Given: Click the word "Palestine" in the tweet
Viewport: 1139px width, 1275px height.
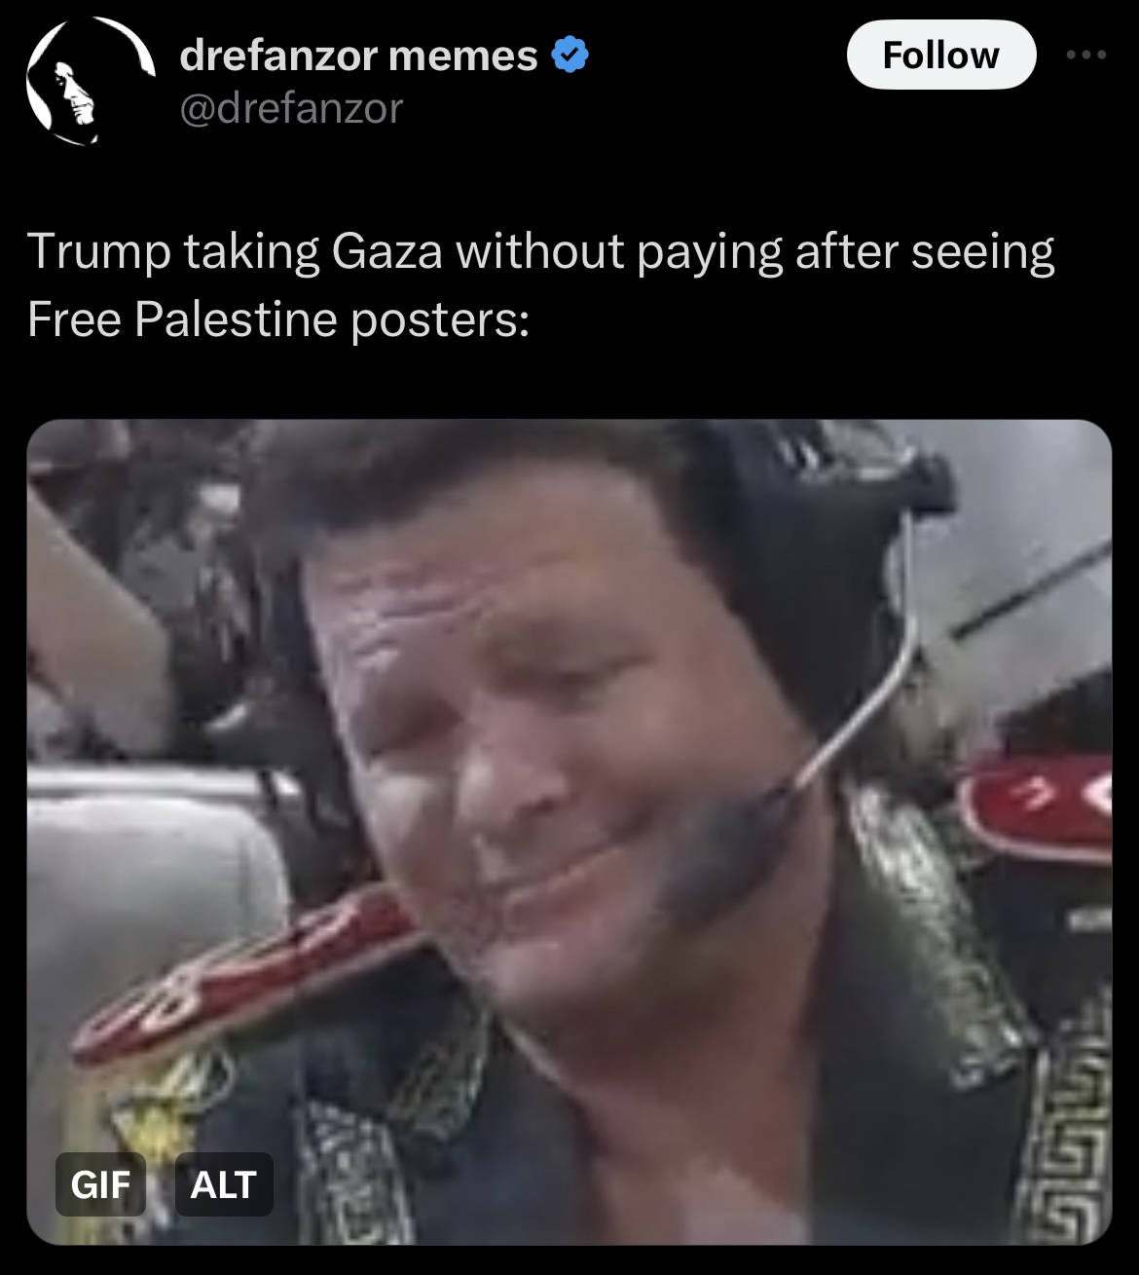Looking at the screenshot, I should pos(237,319).
